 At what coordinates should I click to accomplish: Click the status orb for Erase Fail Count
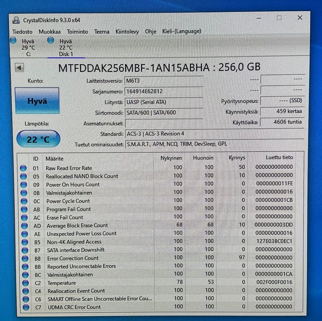pos(24,217)
